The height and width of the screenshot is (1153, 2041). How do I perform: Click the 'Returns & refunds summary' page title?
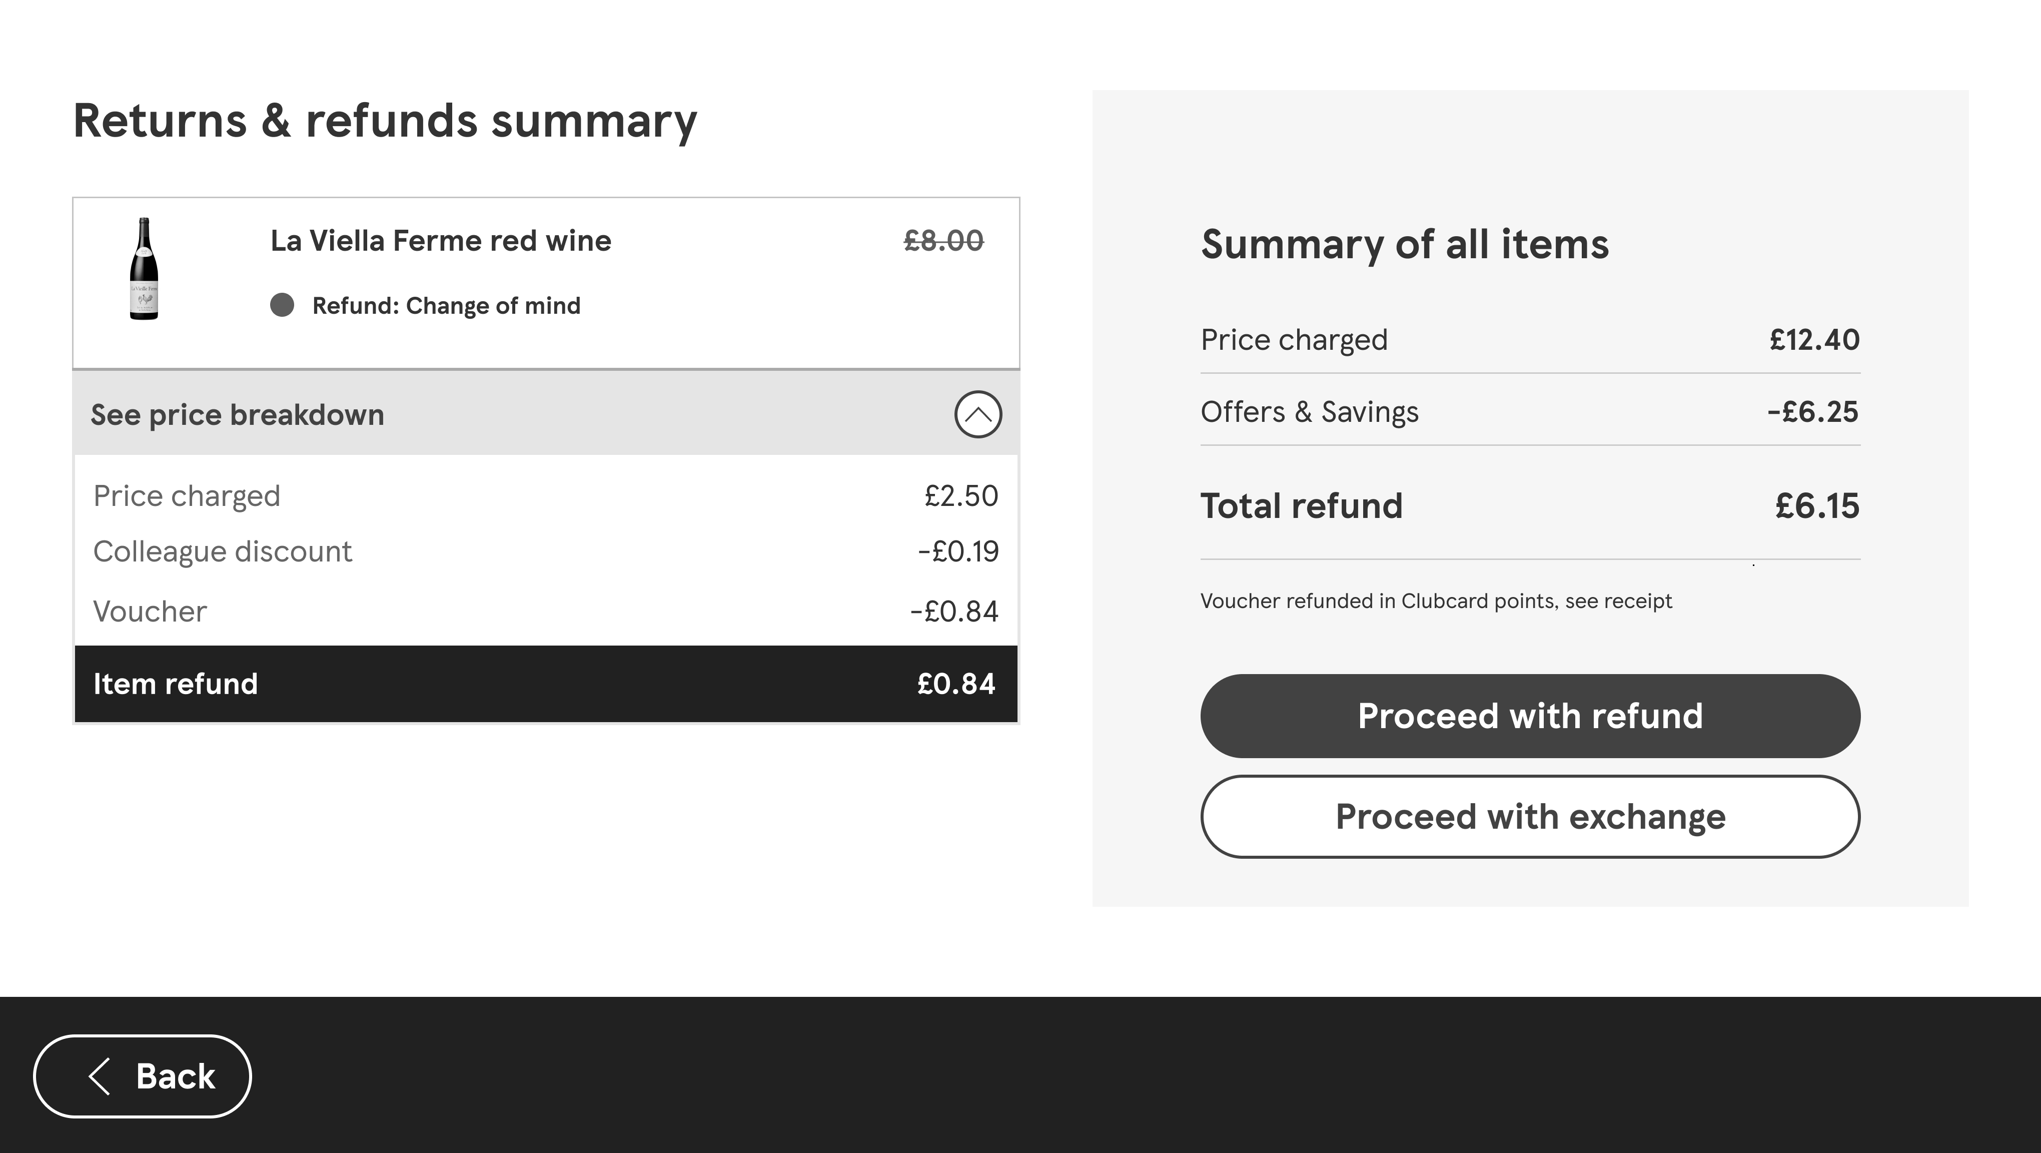(385, 121)
